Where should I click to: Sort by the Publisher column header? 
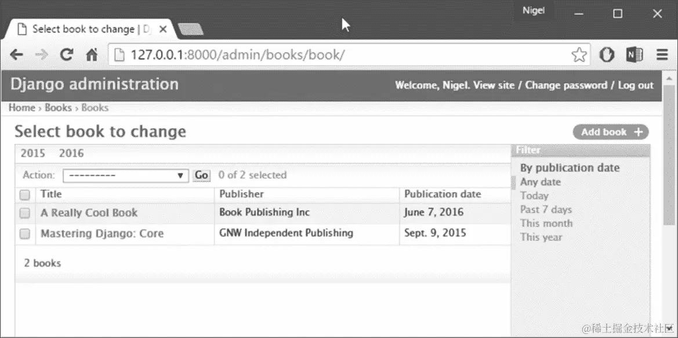pos(241,194)
